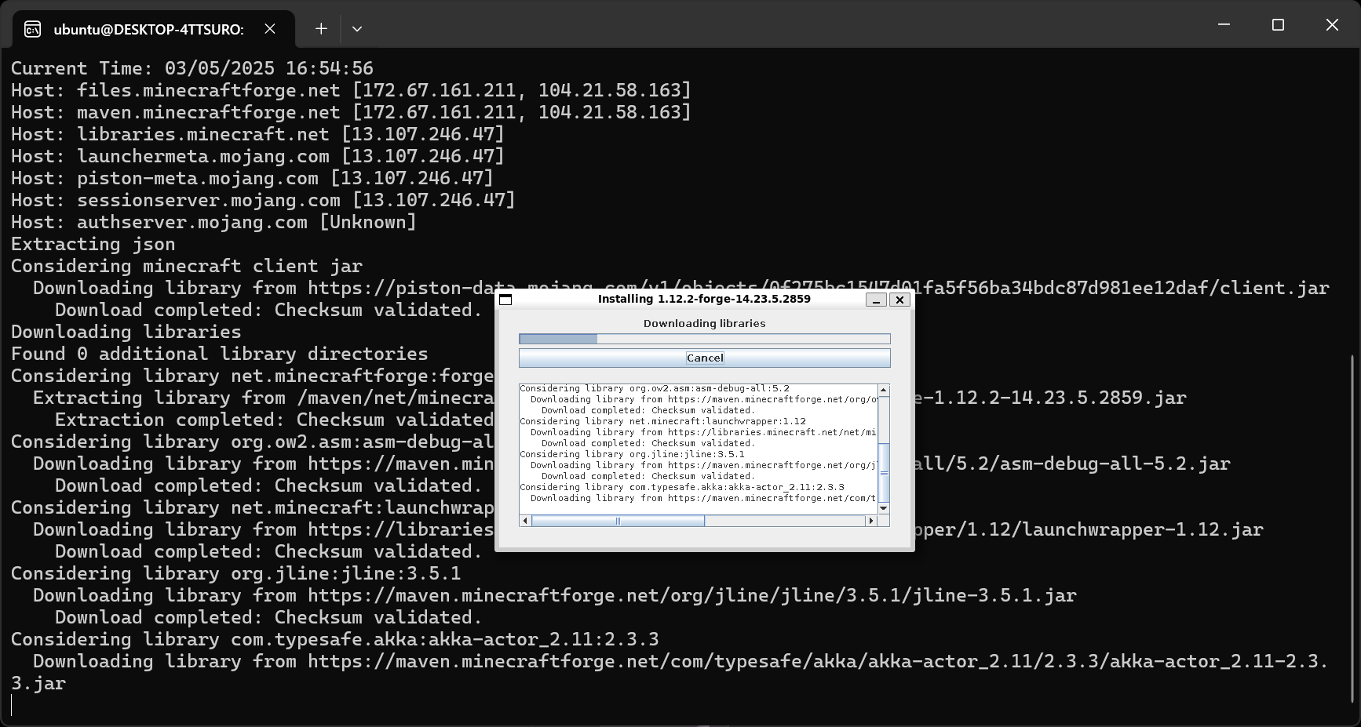Screen dimensions: 1361x727
Task: Open the terminal profiles dropdown
Action: pos(357,29)
